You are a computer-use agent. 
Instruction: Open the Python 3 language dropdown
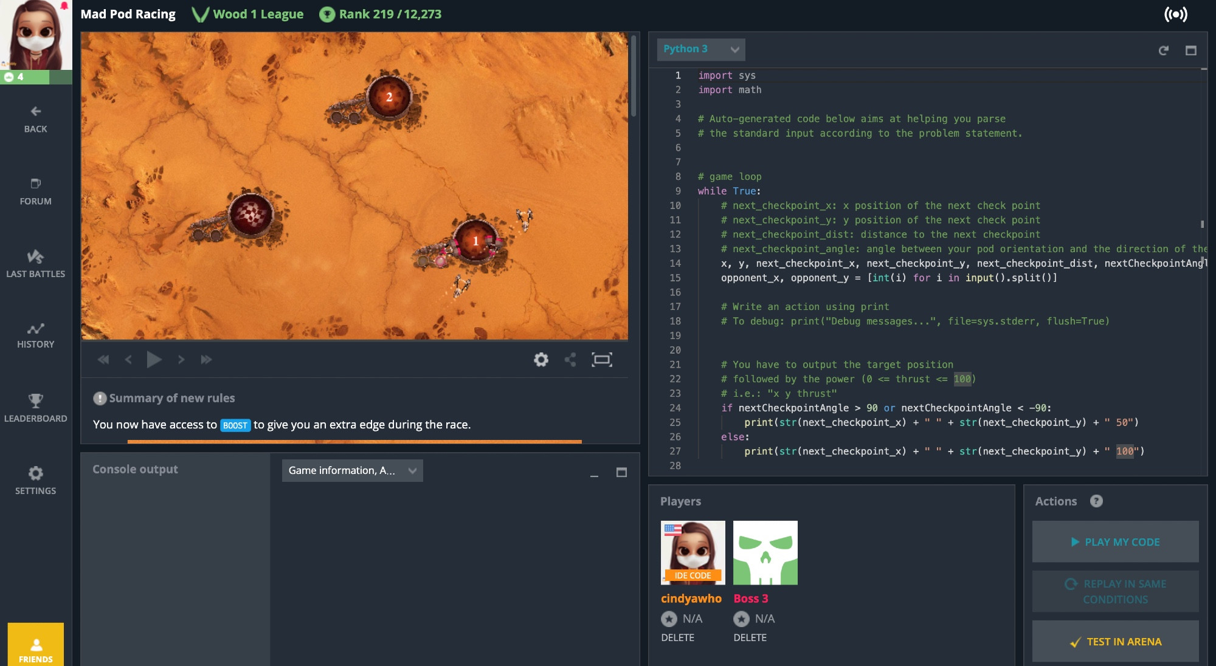click(x=701, y=49)
